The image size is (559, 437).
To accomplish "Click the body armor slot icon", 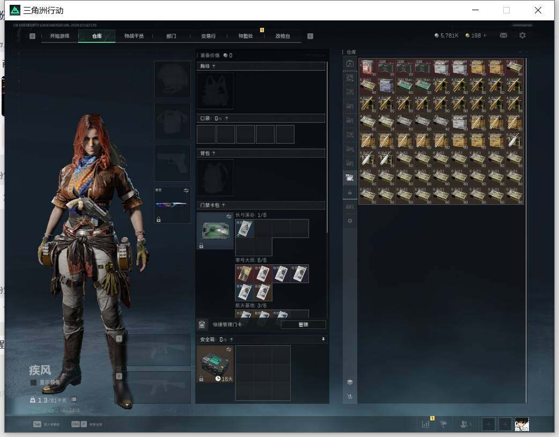I will [x=172, y=122].
